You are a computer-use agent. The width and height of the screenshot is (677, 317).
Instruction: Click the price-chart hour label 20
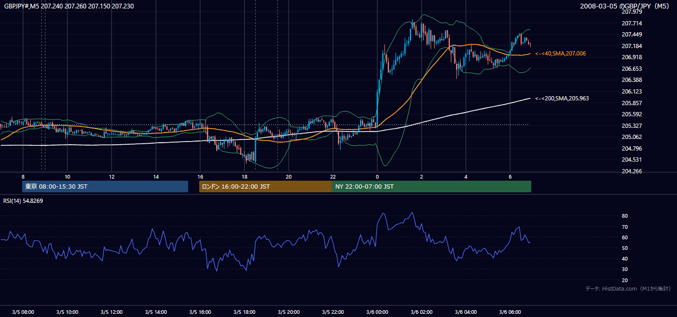coord(288,177)
